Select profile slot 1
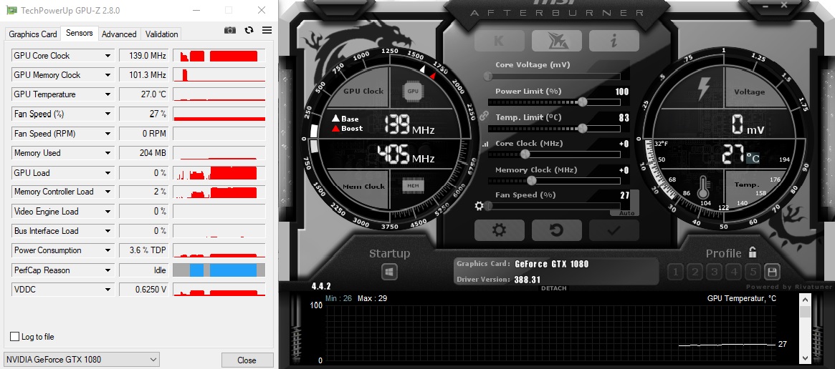This screenshot has width=835, height=369. pyautogui.click(x=675, y=272)
